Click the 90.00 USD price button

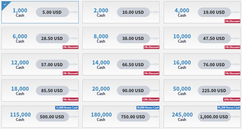(x=133, y=91)
